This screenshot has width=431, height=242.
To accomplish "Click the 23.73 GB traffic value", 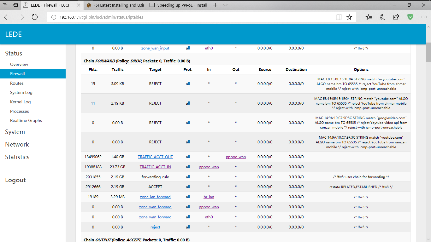I will click(117, 167).
